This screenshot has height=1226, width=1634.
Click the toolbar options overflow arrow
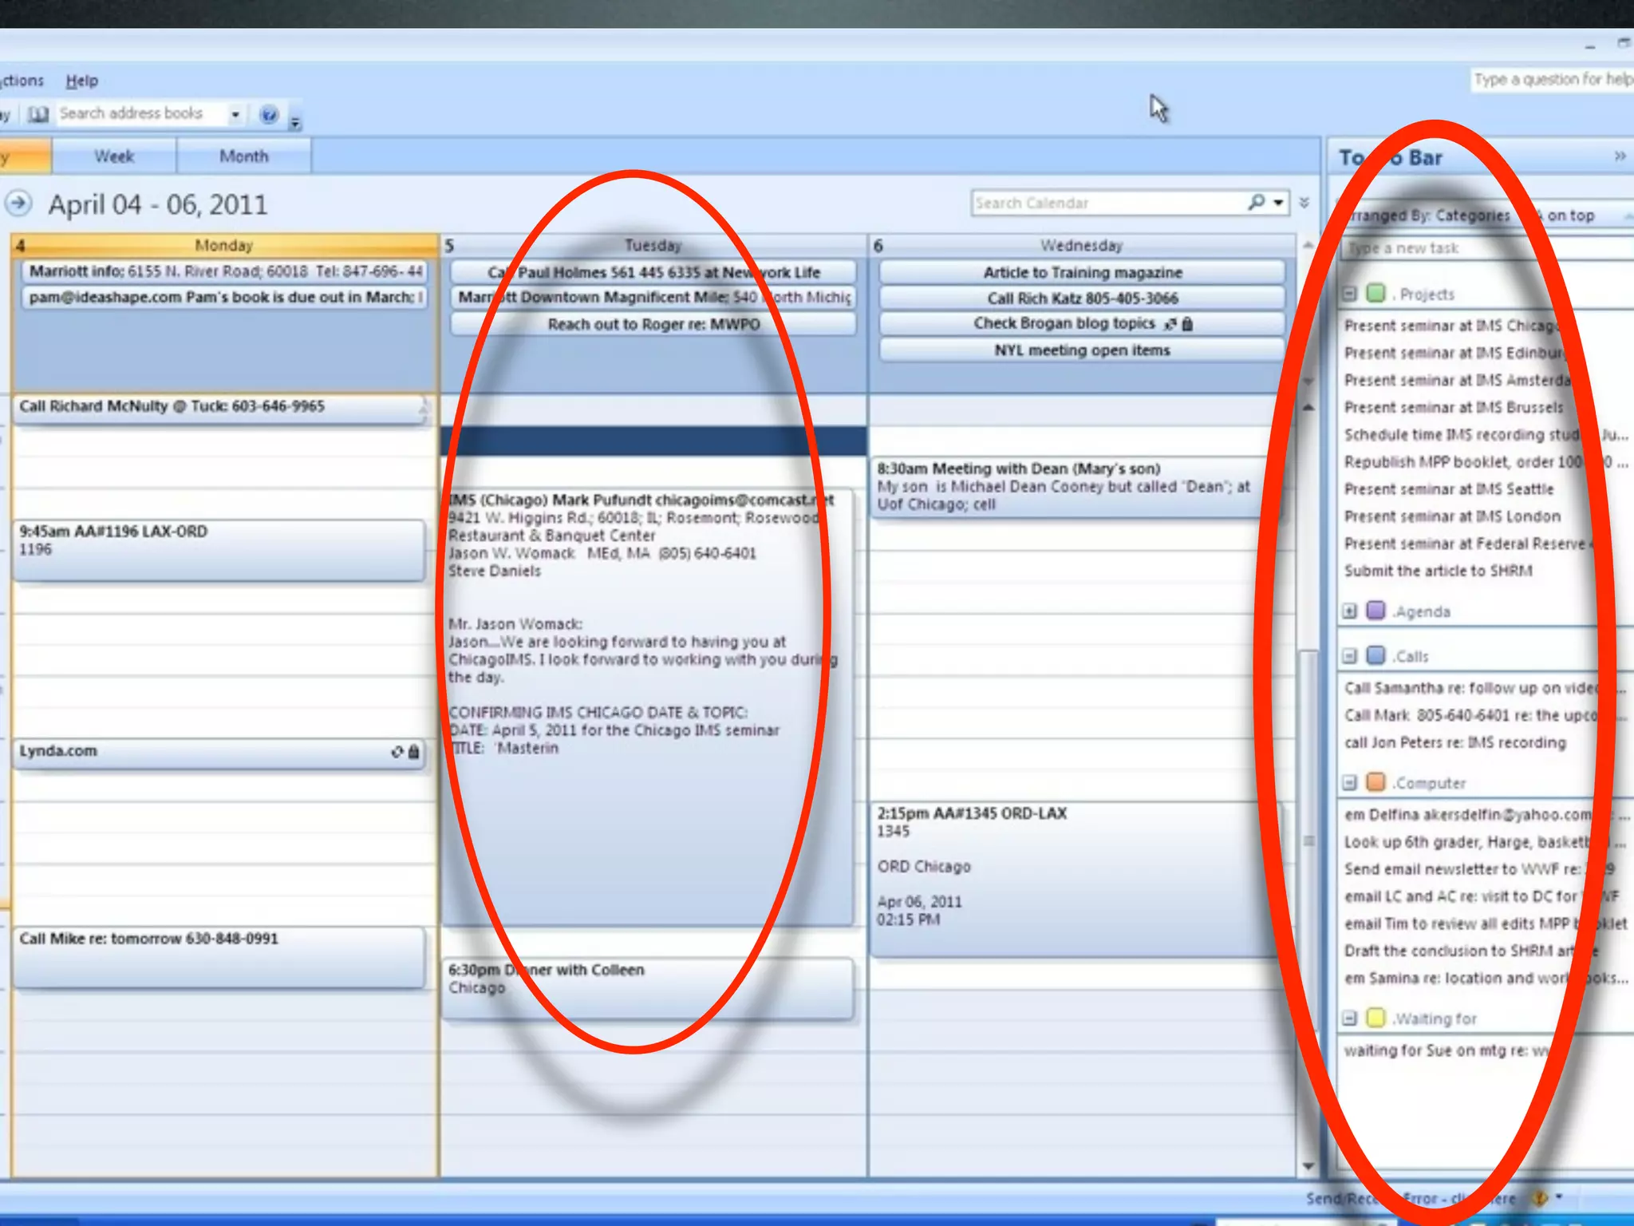(x=295, y=122)
